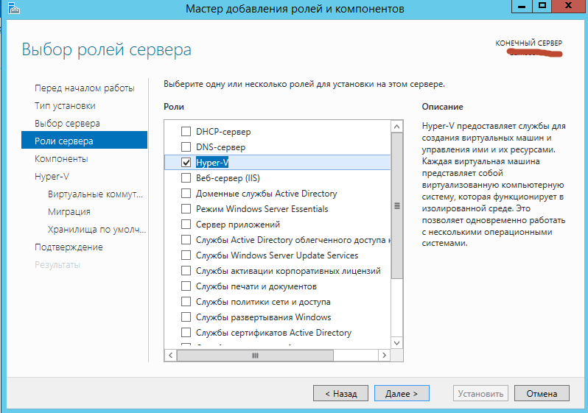Click the scroll down arrow of roles list
Viewport: 588px width, 413px height.
click(x=396, y=343)
